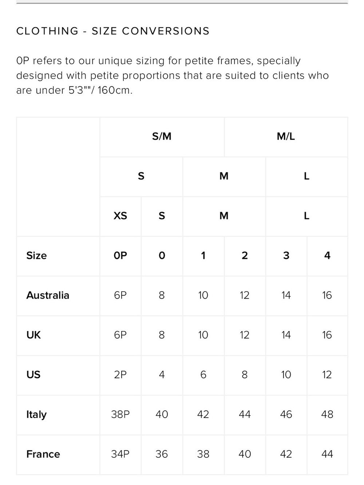Click the 0P size cell
The width and height of the screenshot is (364, 485).
(120, 255)
